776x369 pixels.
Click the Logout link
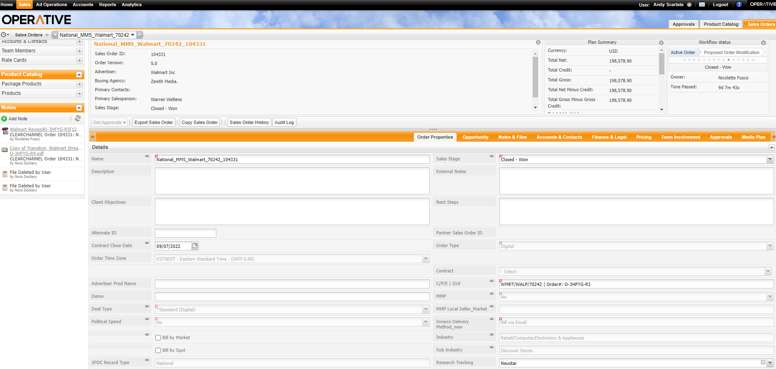720,4
